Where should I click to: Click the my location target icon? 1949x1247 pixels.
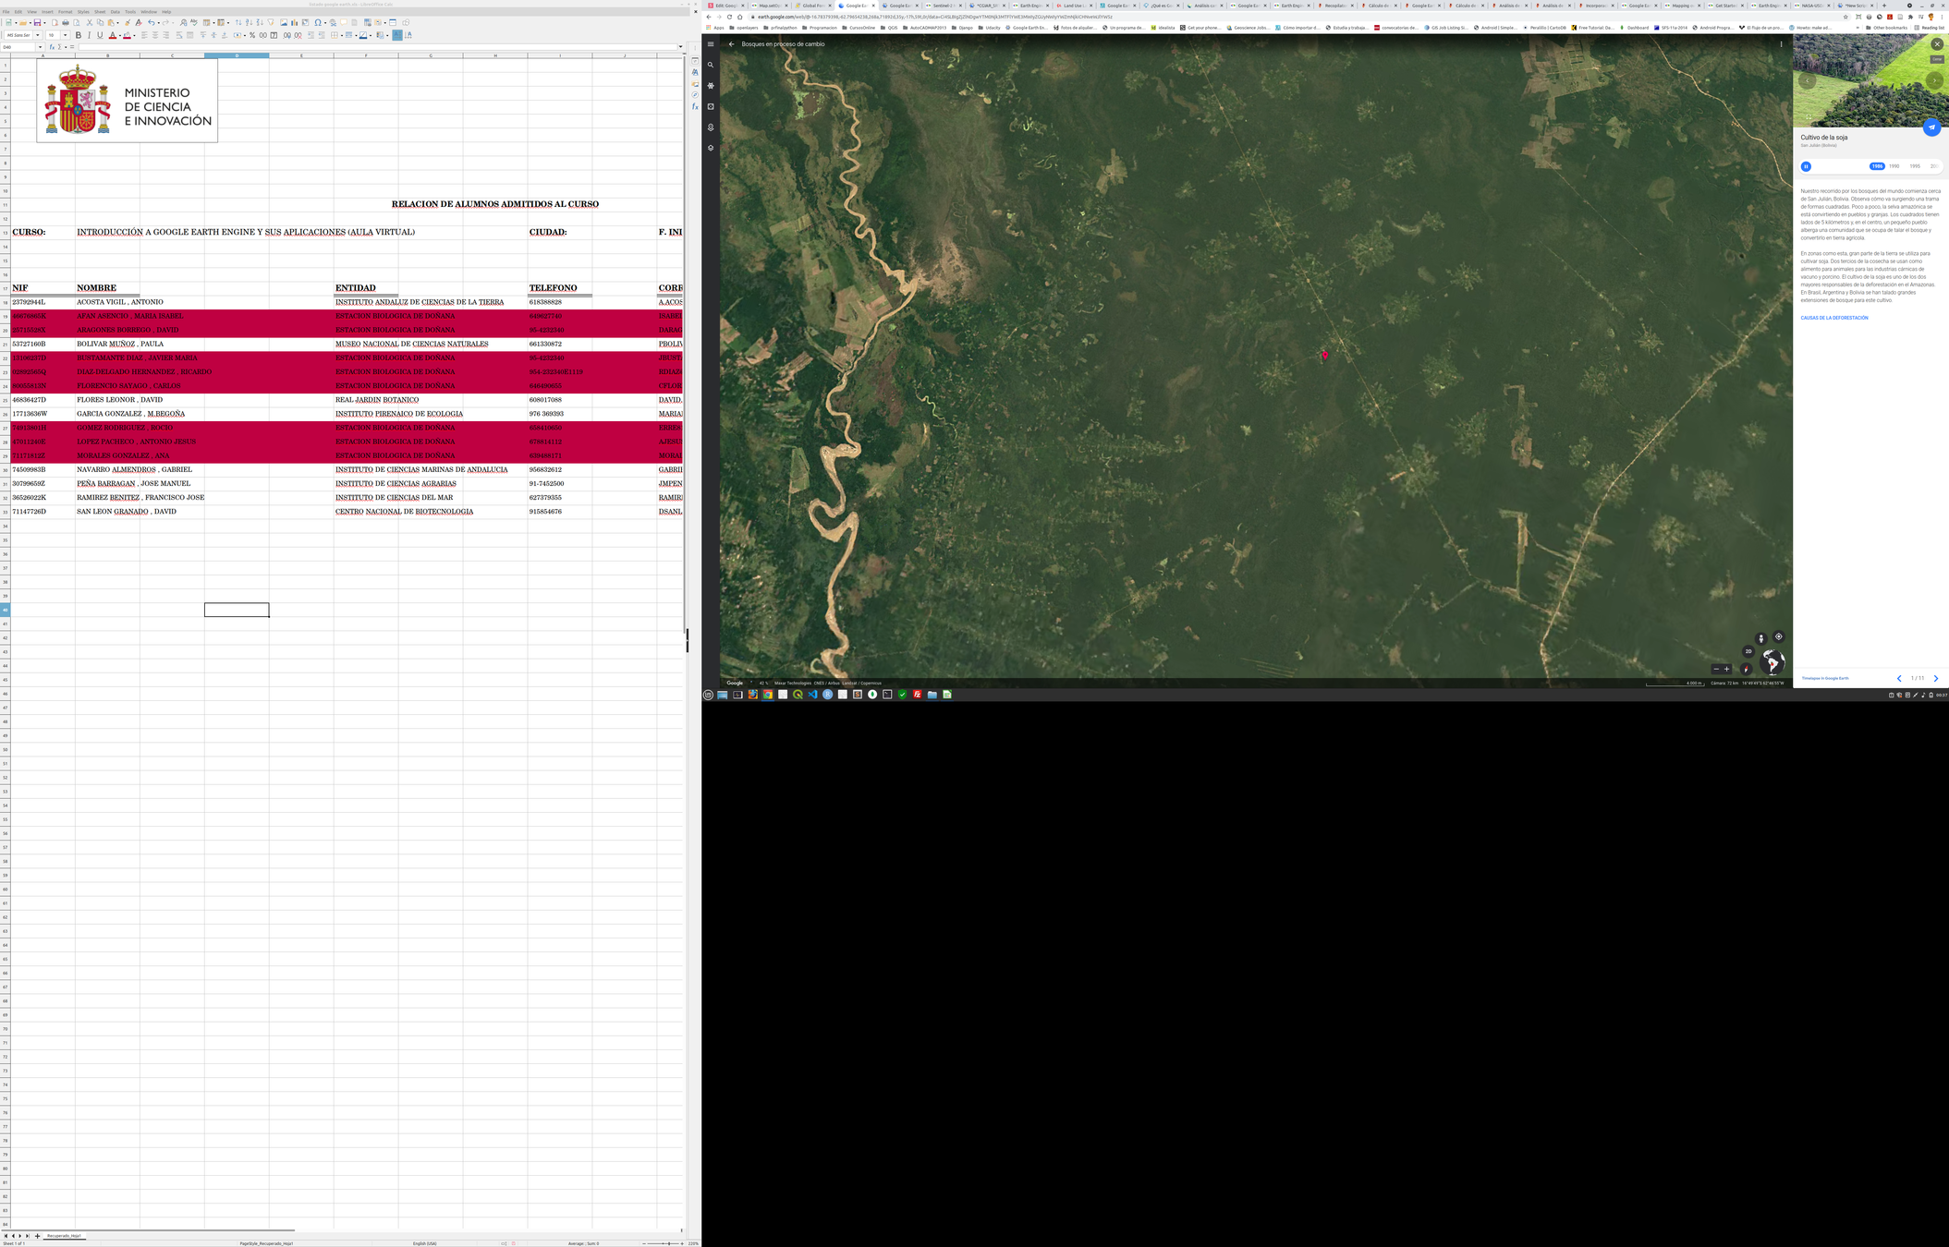point(1778,636)
